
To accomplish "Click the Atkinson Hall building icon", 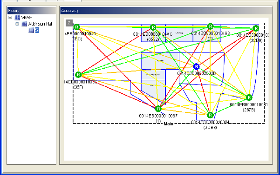I will pyautogui.click(x=24, y=24).
